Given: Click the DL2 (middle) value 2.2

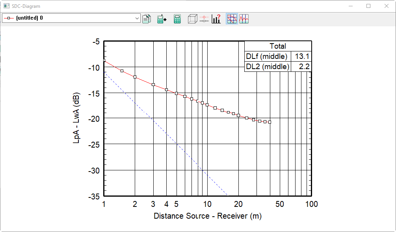Looking at the screenshot, I should 301,67.
